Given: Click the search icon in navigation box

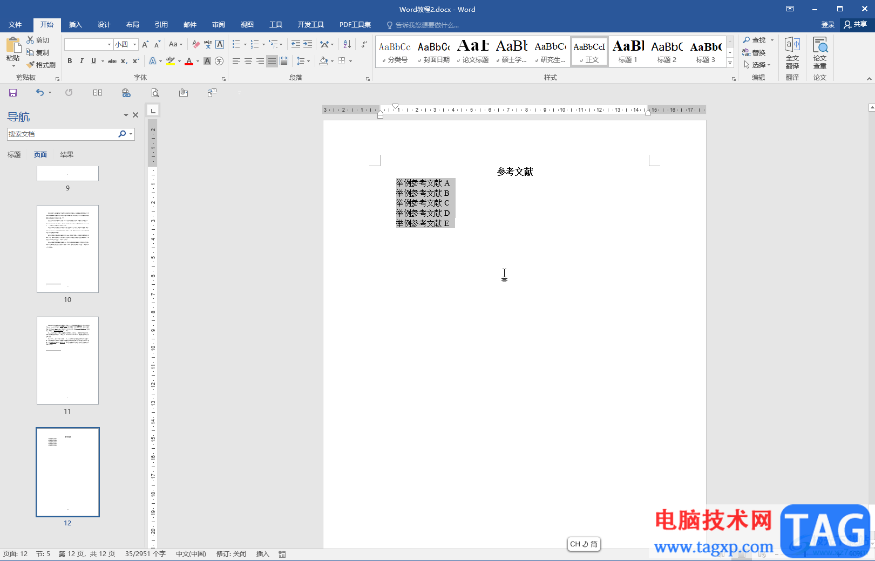Looking at the screenshot, I should click(x=122, y=134).
